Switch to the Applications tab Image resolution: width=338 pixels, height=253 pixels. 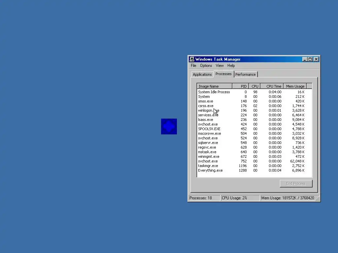tap(202, 74)
